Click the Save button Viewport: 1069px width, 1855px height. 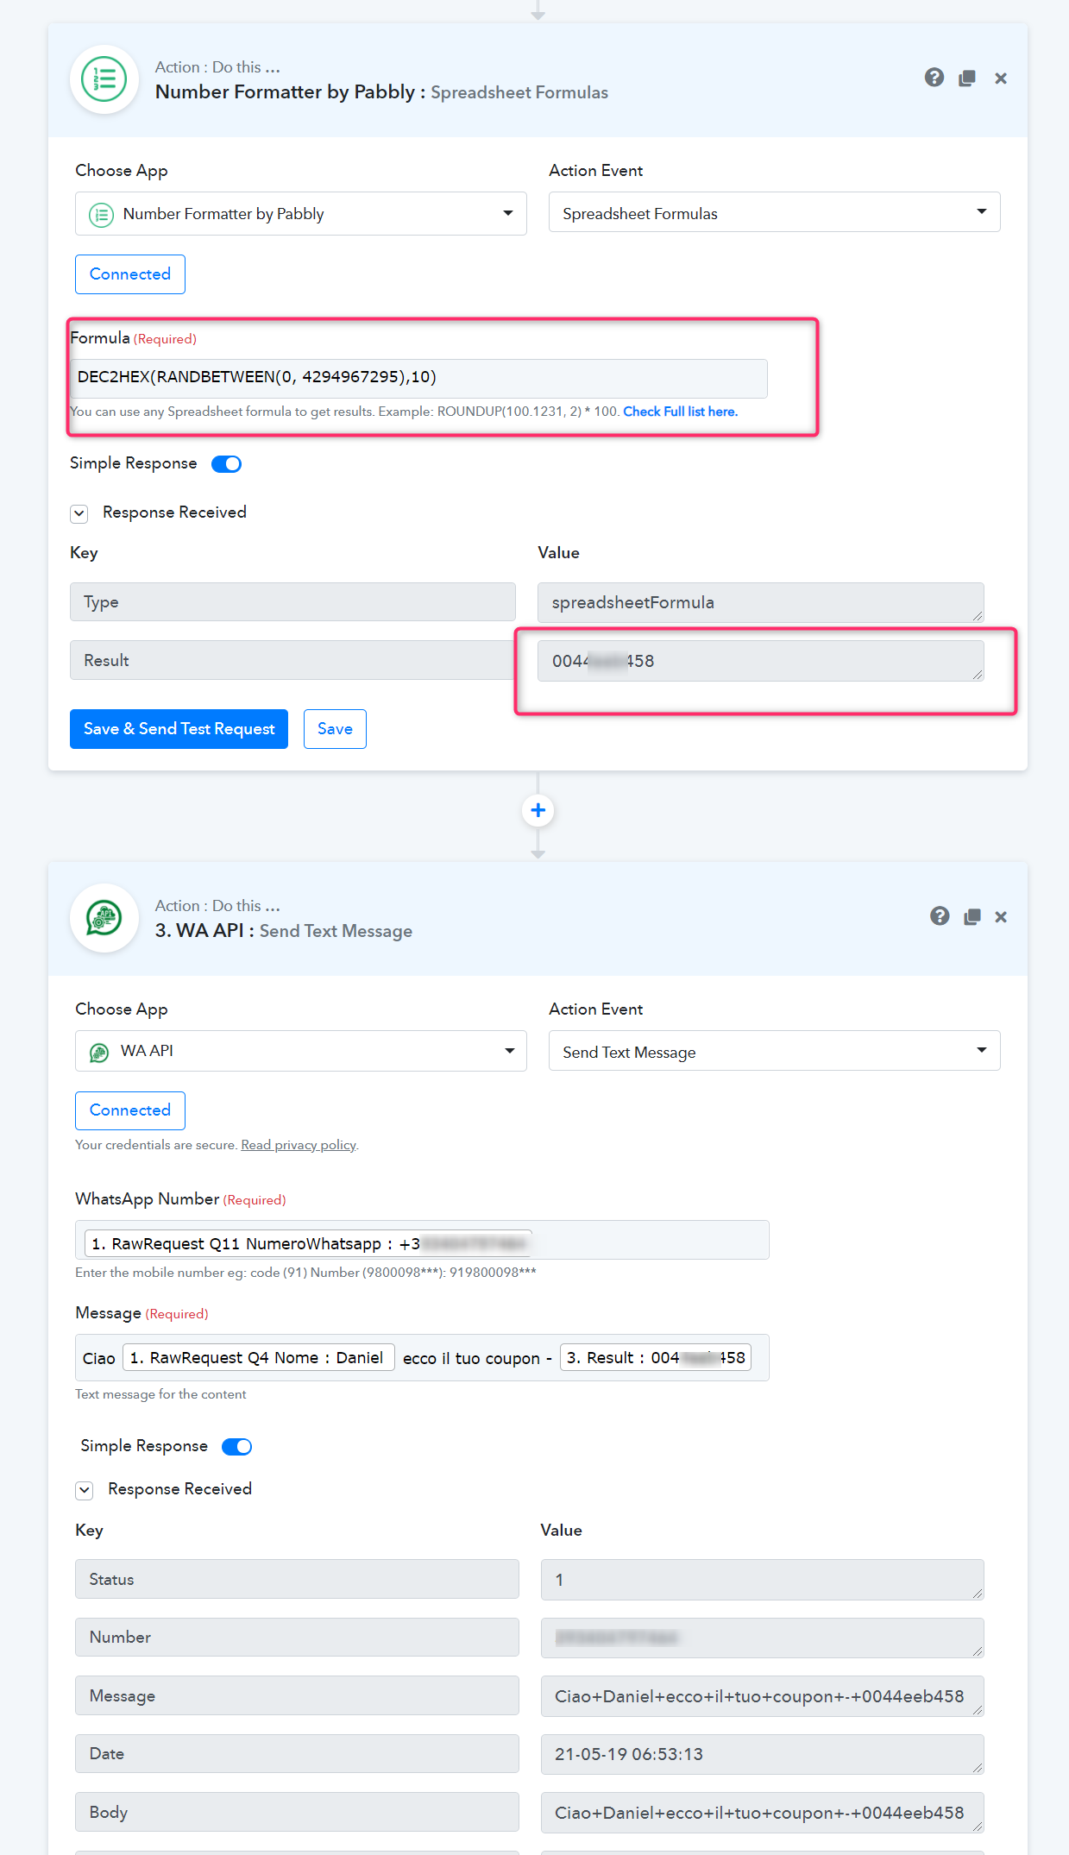click(x=335, y=729)
